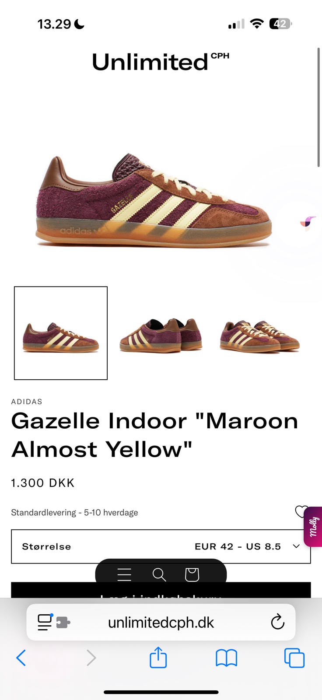Tap the Unlimited CPH logo
This screenshot has width=322, height=700.
[160, 62]
